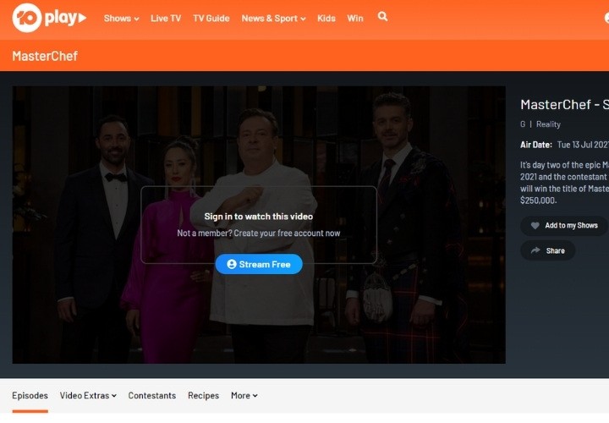Viewport: 609px width, 423px height.
Task: Switch to the Contestants tab
Action: pos(152,396)
